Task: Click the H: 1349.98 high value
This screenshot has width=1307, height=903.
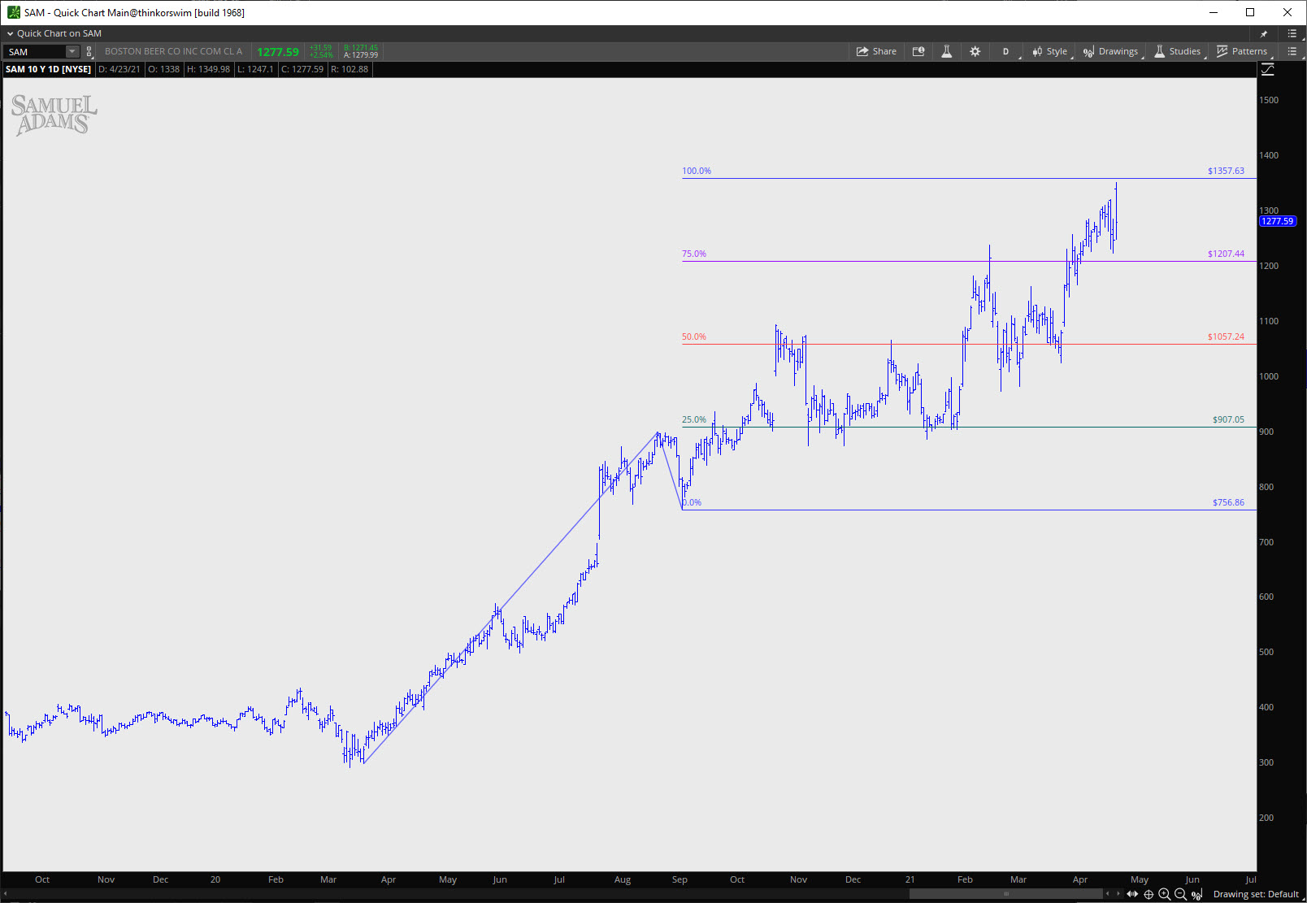Action: coord(208,69)
